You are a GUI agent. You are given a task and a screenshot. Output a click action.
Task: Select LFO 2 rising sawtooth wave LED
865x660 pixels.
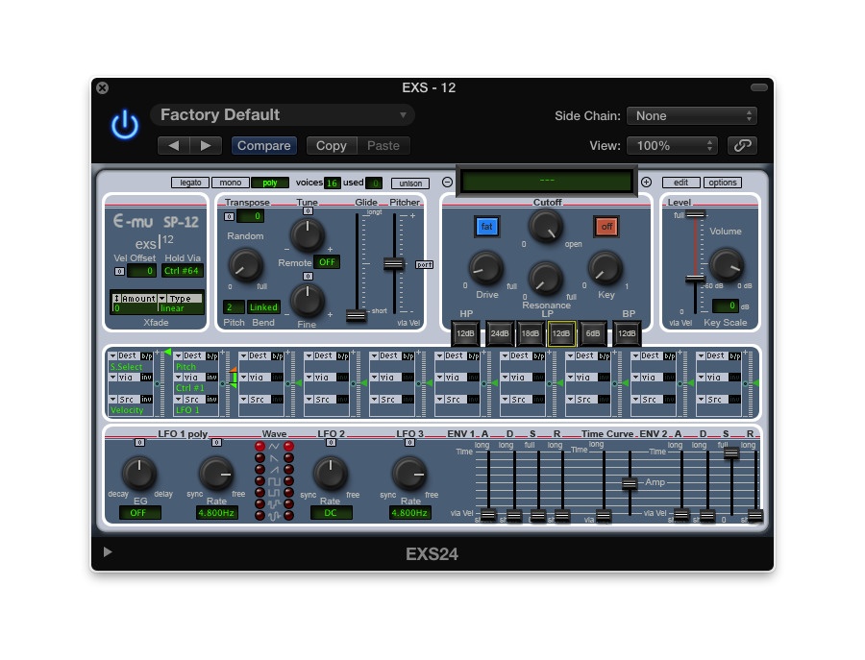click(x=288, y=469)
